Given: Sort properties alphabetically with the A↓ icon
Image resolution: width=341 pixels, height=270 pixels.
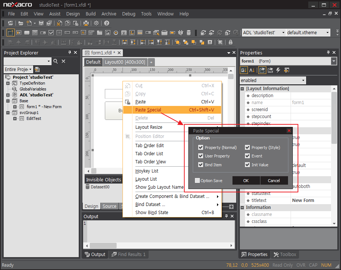Looking at the screenshot, I should pos(252,70).
